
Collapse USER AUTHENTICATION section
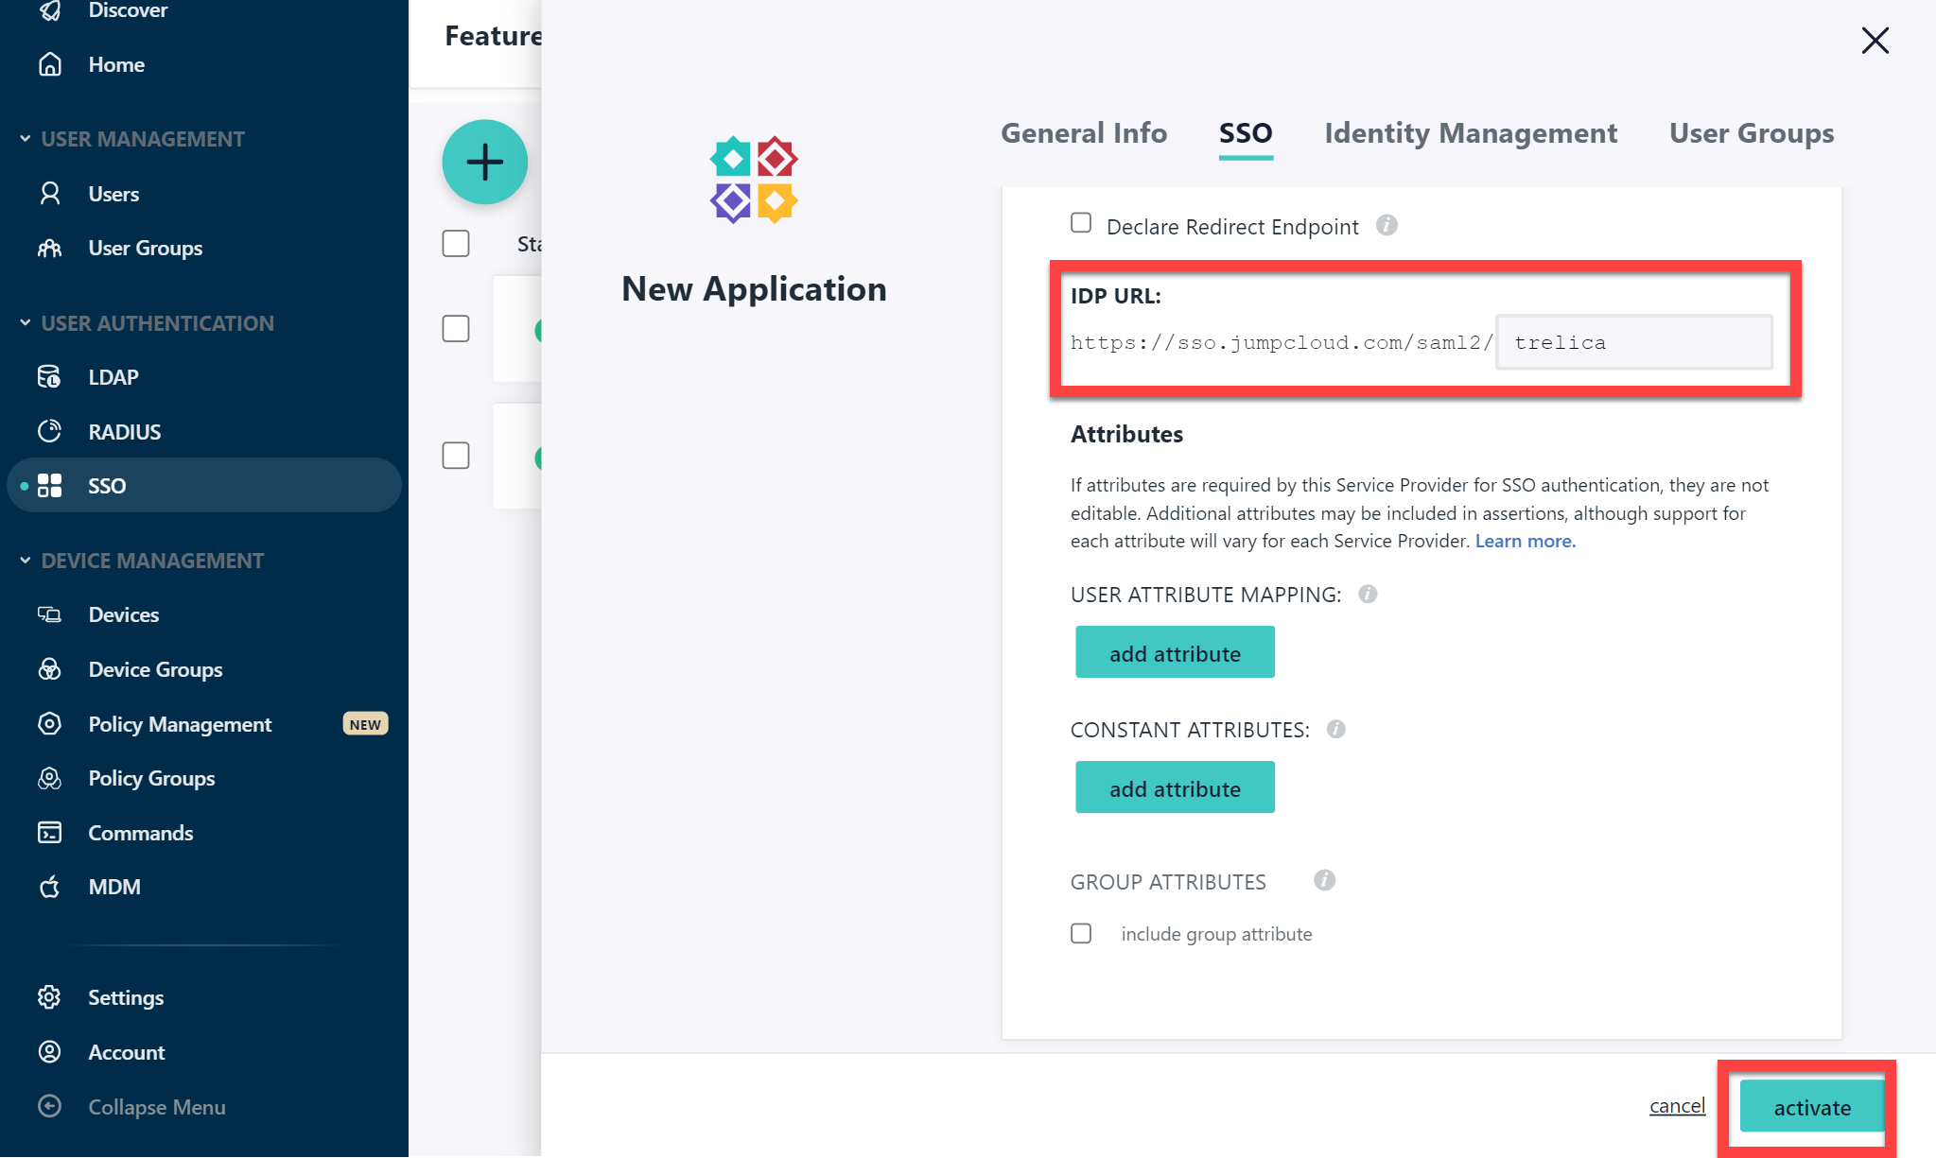[x=147, y=323]
